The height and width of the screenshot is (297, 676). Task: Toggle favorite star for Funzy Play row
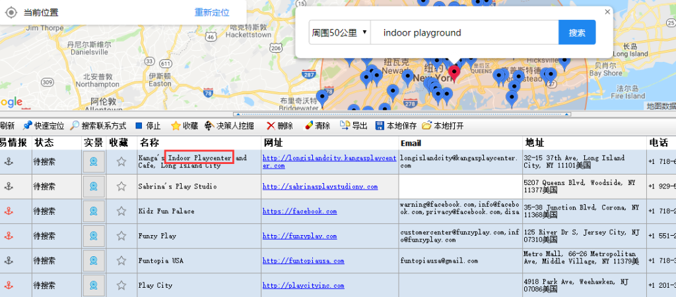(121, 236)
